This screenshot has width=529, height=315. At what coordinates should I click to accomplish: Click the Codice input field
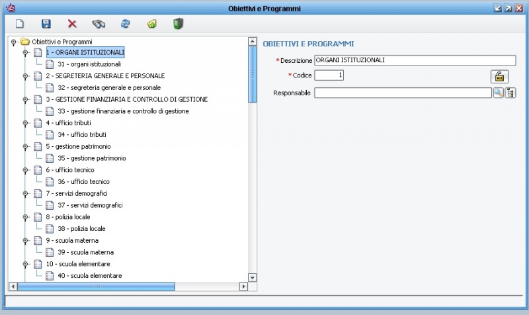coord(329,75)
